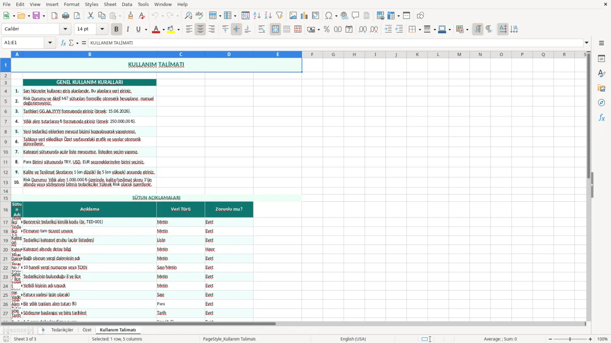Open Borders dropdown arrow
The image size is (611, 343).
pyautogui.click(x=419, y=29)
